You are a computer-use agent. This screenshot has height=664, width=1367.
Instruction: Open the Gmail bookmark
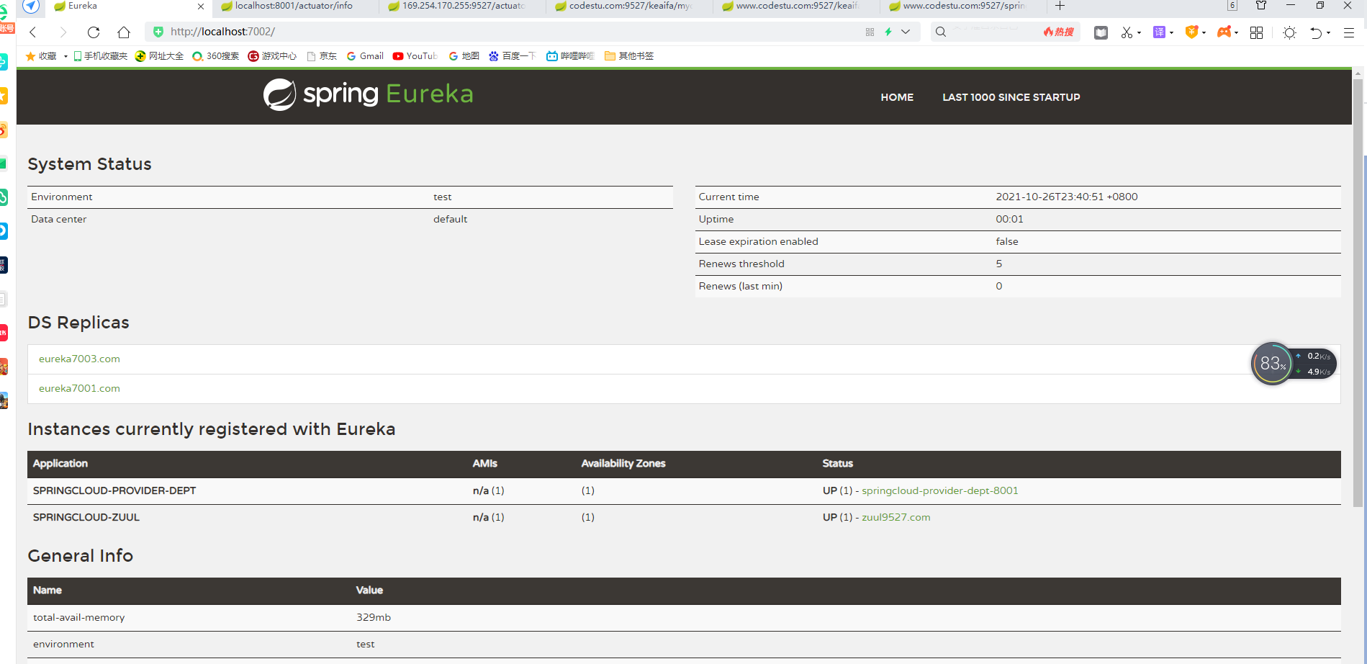click(365, 56)
